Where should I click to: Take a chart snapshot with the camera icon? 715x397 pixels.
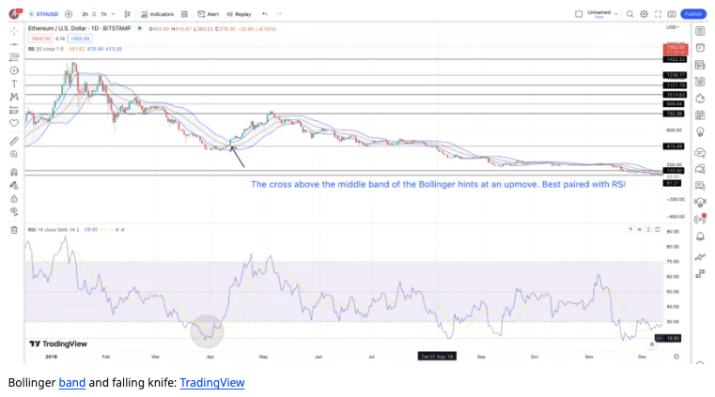coord(672,14)
